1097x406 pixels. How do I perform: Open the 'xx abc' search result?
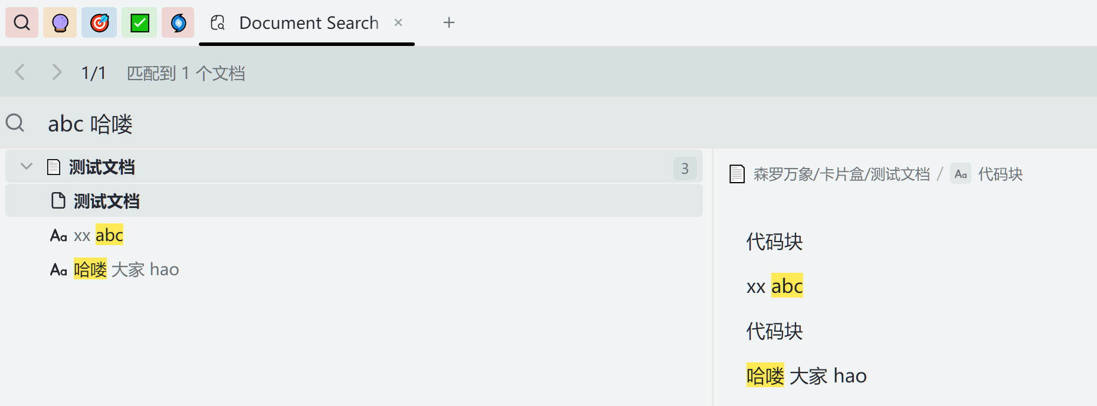point(99,236)
